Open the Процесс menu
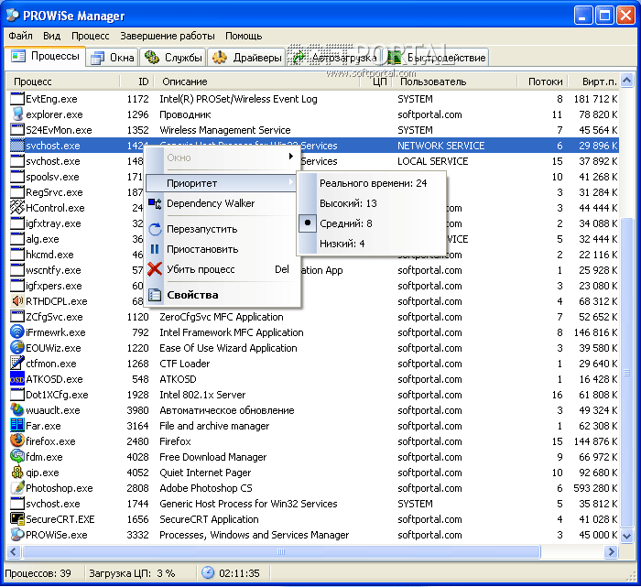The image size is (641, 587). tap(91, 36)
